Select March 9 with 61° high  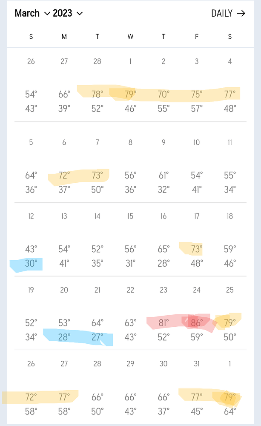click(163, 166)
